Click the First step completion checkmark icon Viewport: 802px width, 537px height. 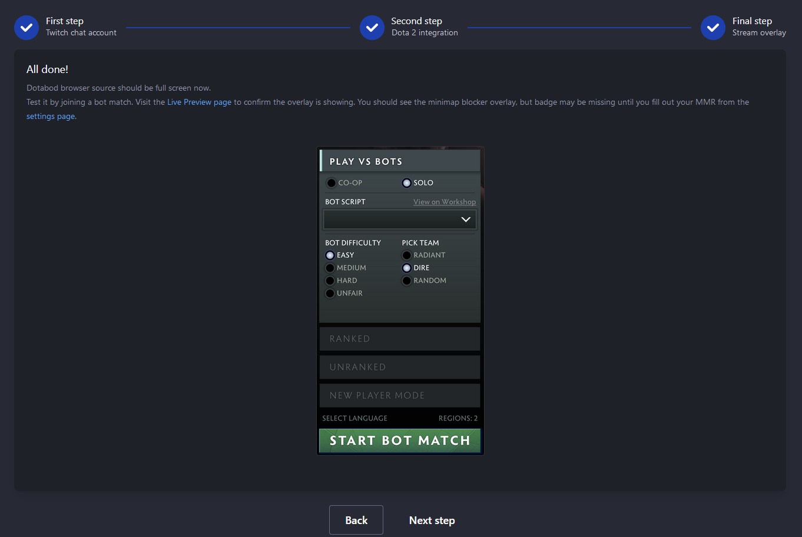(26, 27)
